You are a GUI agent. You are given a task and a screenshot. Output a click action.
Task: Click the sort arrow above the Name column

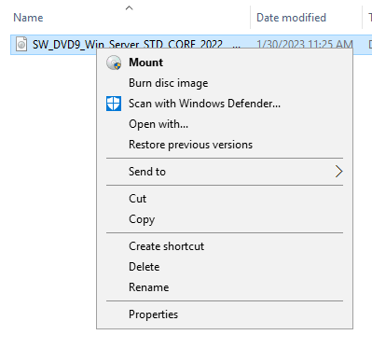click(x=130, y=8)
